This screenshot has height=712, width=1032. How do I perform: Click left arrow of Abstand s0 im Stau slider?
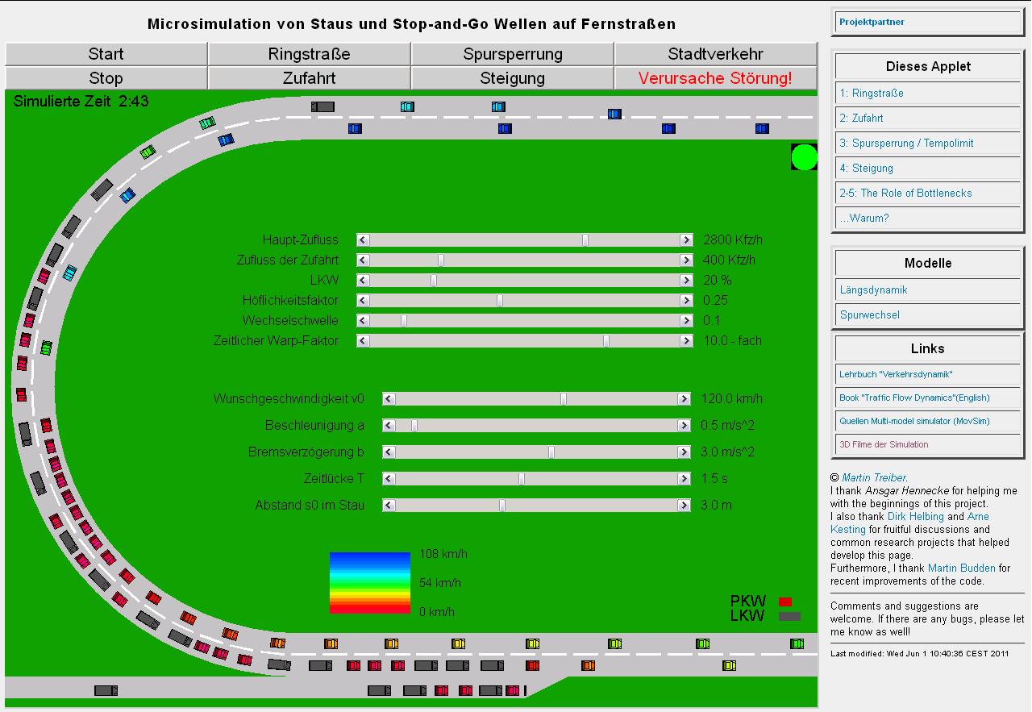point(389,506)
